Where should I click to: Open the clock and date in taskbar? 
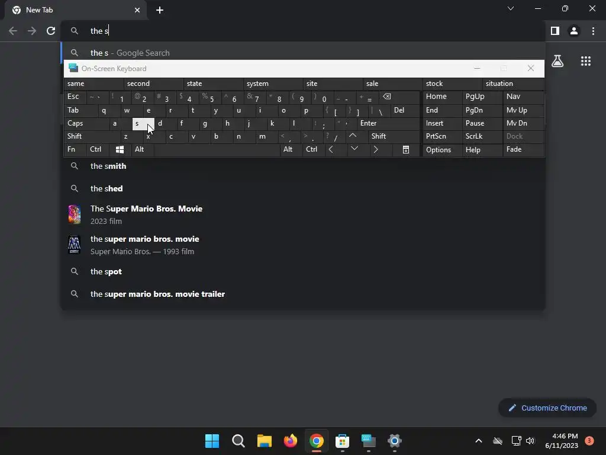[561, 441]
